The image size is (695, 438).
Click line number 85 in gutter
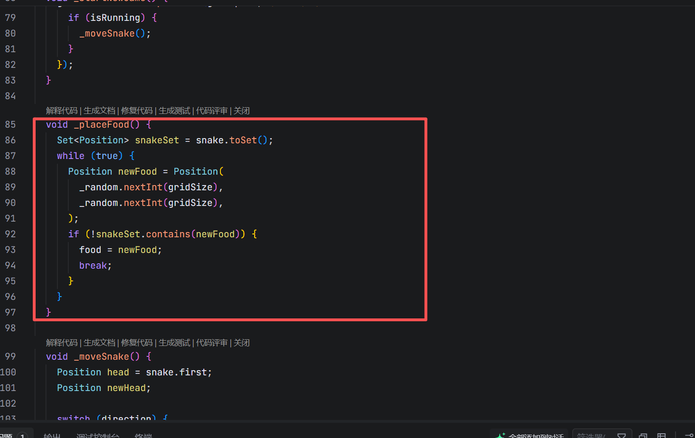pyautogui.click(x=10, y=124)
